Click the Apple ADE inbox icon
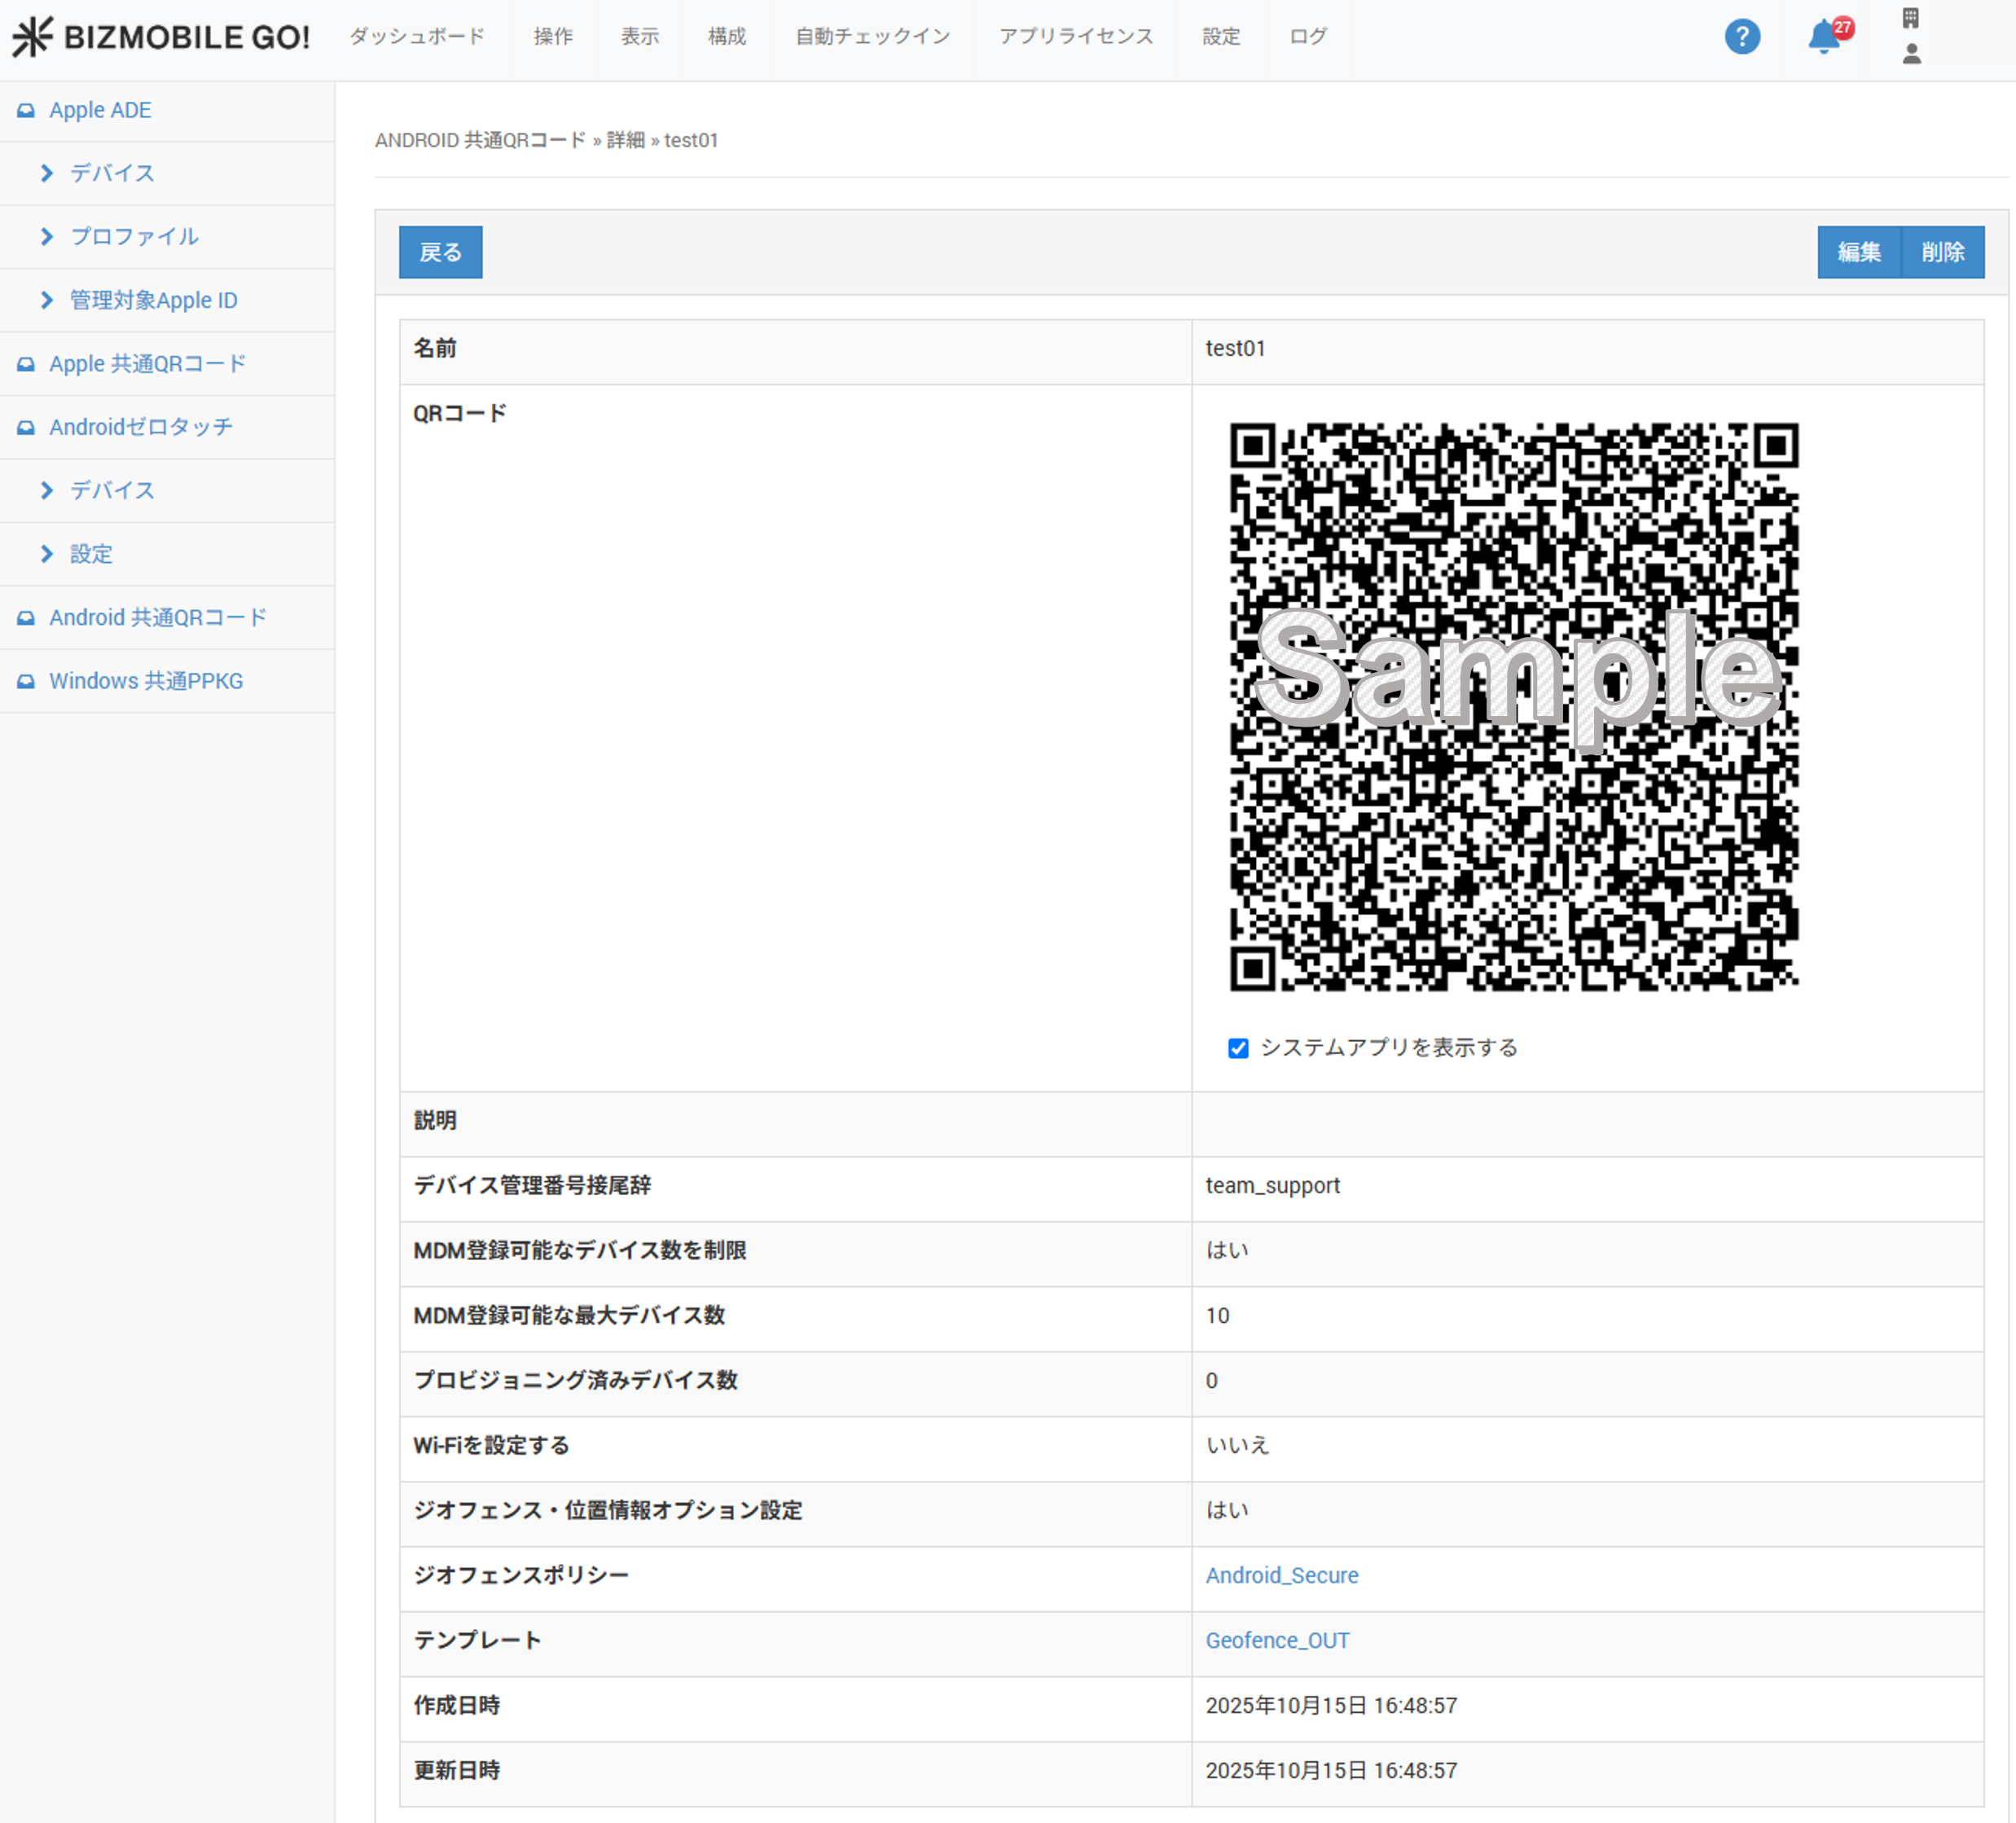The height and width of the screenshot is (1823, 2016). (26, 110)
